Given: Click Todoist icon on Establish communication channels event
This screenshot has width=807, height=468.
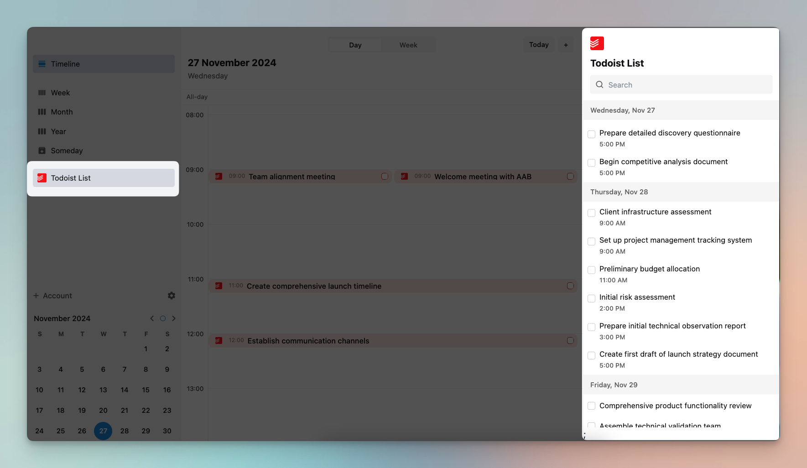Looking at the screenshot, I should [x=219, y=340].
